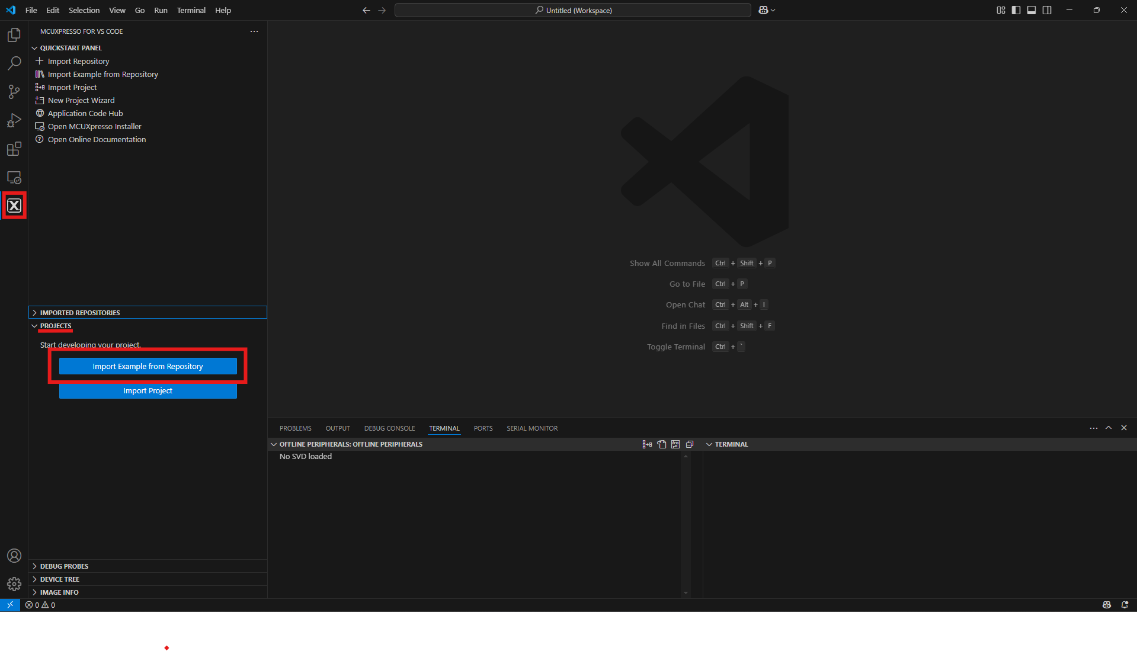Viewport: 1137px width, 651px height.
Task: Open the New Project Wizard link
Action: pyautogui.click(x=81, y=100)
